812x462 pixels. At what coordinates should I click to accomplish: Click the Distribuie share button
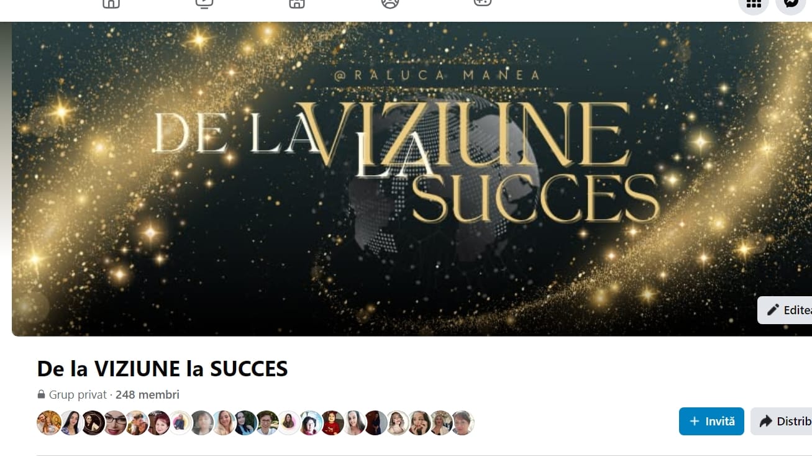(782, 421)
